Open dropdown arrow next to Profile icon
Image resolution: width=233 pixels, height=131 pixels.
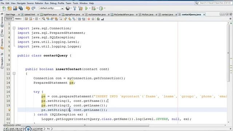(104, 8)
